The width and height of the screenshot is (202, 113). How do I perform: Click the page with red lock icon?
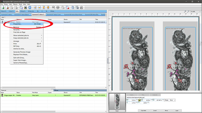(67, 8)
